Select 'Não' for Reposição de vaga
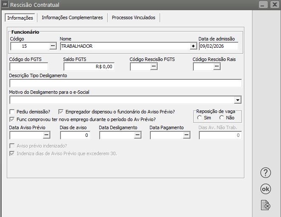 coord(221,118)
